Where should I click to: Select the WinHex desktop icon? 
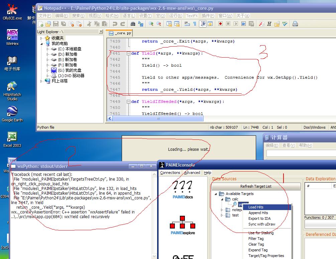coord(12,38)
